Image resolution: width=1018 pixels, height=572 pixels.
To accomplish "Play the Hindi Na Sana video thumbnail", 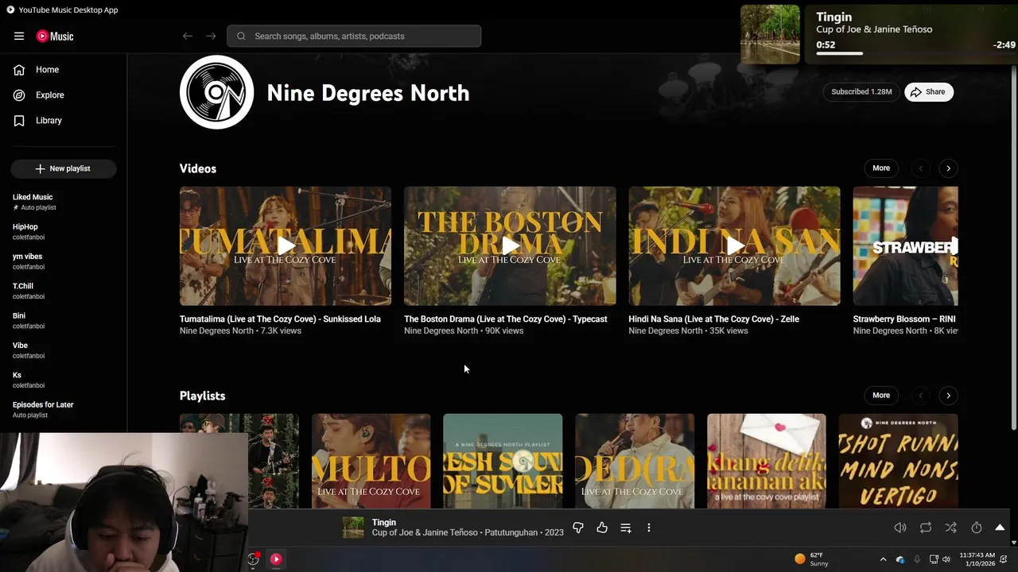I will point(734,246).
